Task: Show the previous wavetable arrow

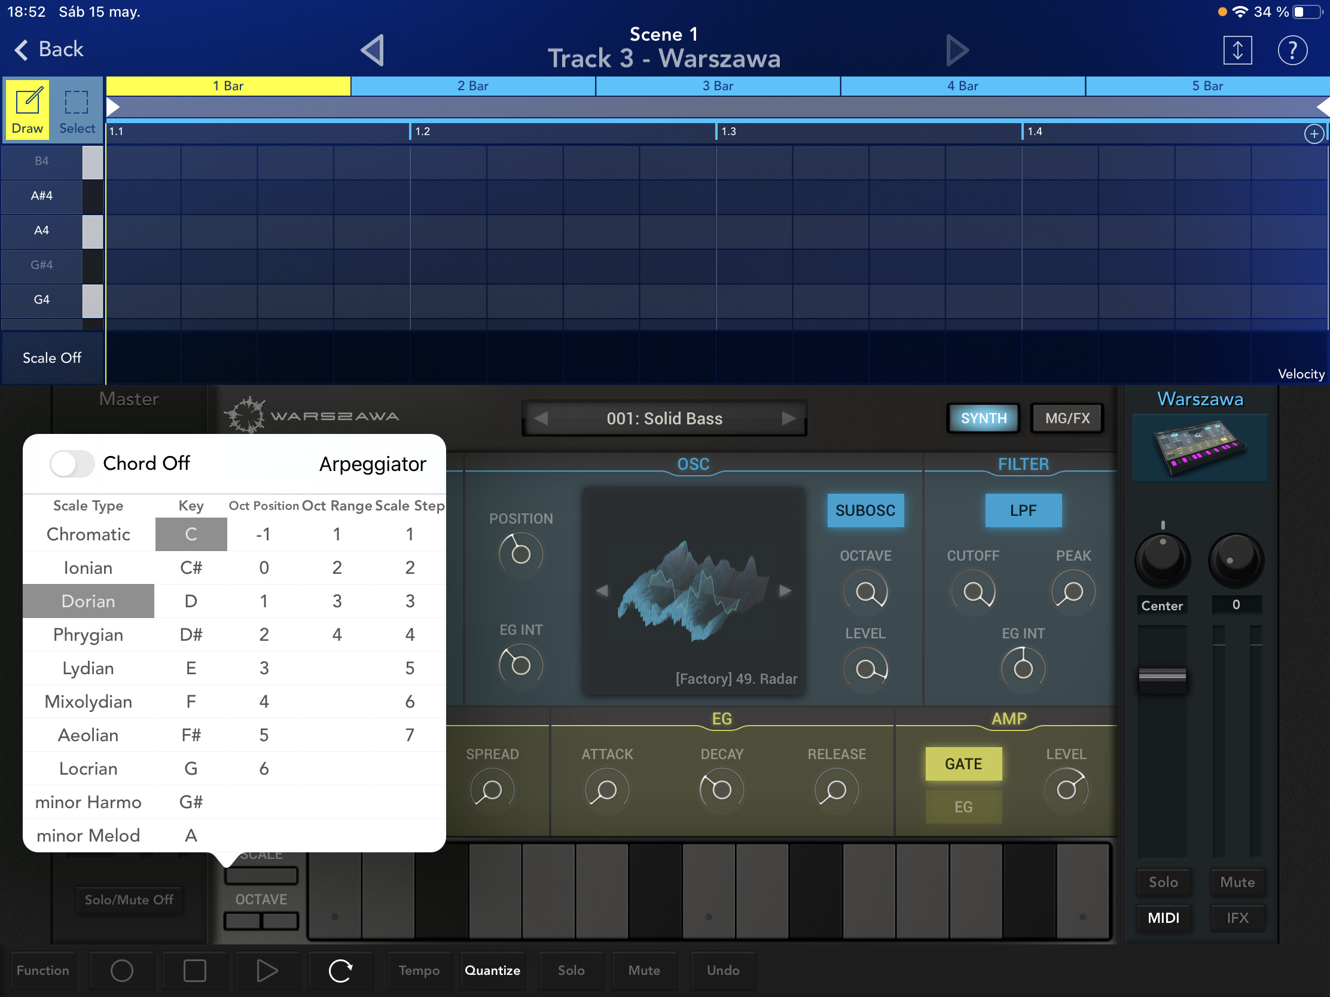Action: (x=602, y=591)
